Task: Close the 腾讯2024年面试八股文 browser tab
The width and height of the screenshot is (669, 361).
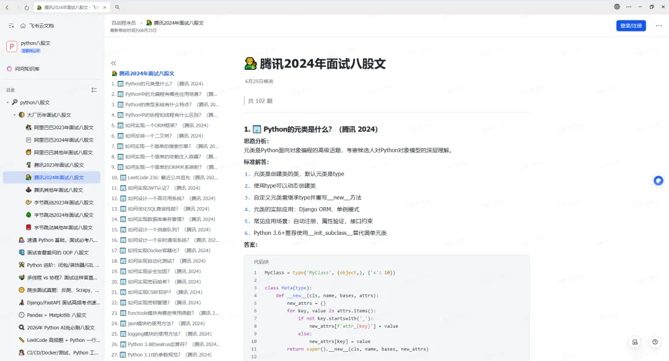Action: pyautogui.click(x=105, y=7)
